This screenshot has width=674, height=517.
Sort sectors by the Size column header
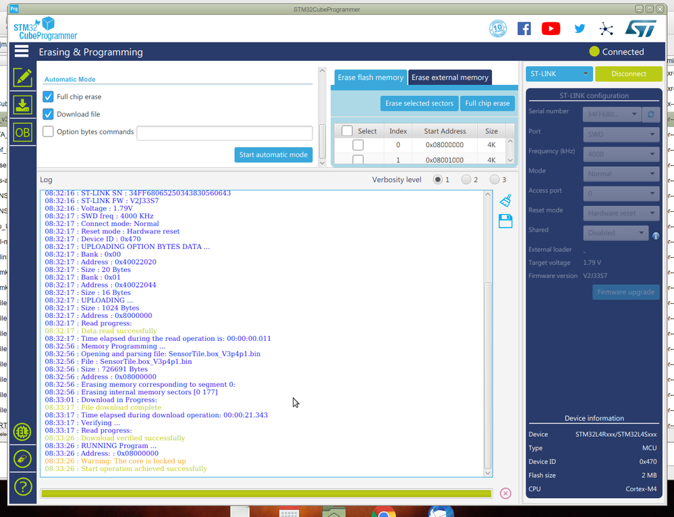tap(491, 131)
